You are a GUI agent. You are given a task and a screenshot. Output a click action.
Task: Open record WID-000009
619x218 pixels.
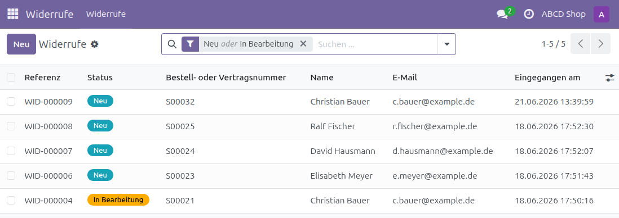(x=48, y=102)
